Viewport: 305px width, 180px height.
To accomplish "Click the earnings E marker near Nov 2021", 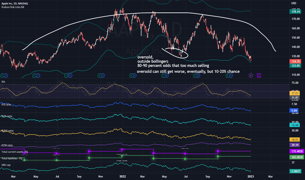I will 99,75.
